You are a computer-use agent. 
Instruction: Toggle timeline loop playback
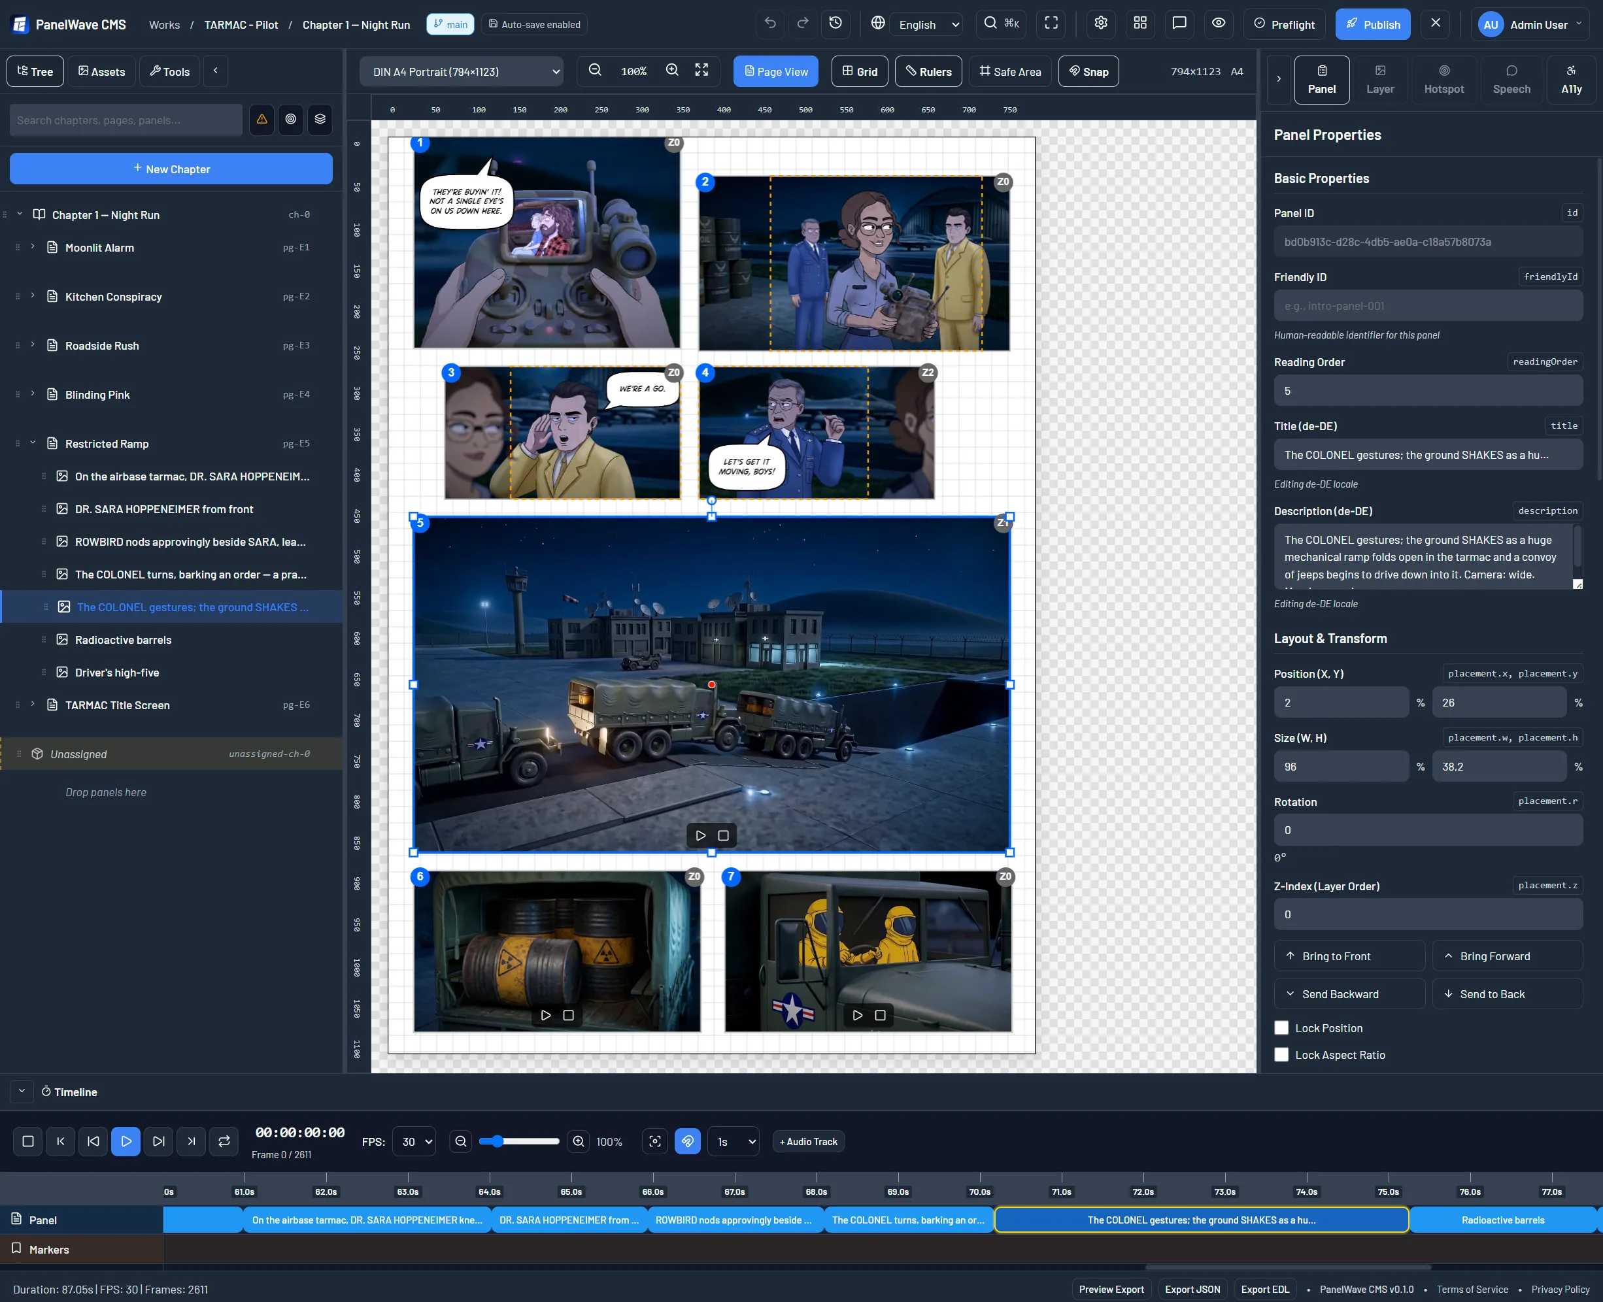click(224, 1141)
